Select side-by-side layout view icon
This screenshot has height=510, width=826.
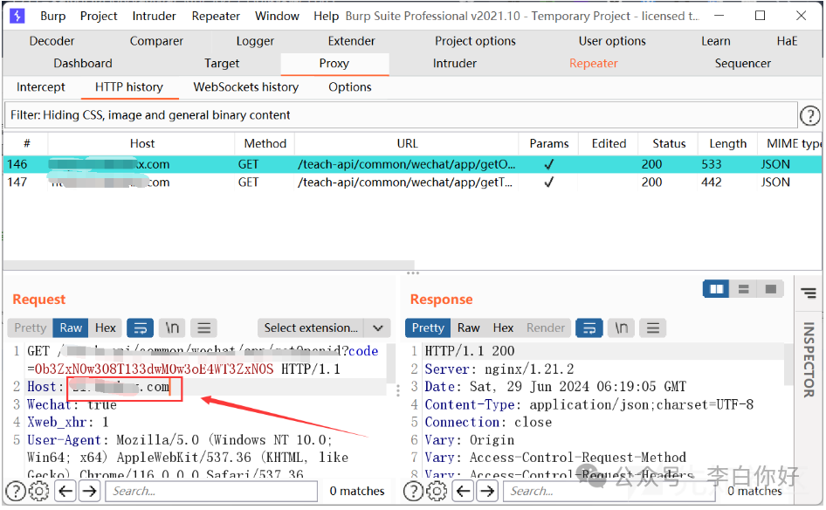coord(716,289)
